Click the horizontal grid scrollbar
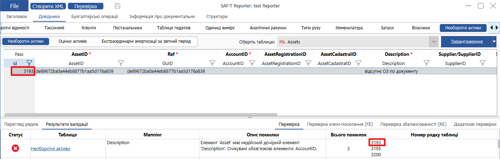Screen dimensions: 500x159 pos(141,114)
